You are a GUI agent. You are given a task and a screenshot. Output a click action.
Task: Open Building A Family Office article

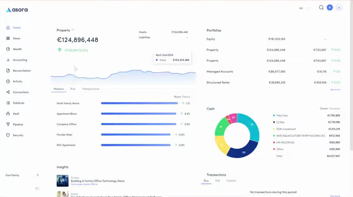coord(97,181)
